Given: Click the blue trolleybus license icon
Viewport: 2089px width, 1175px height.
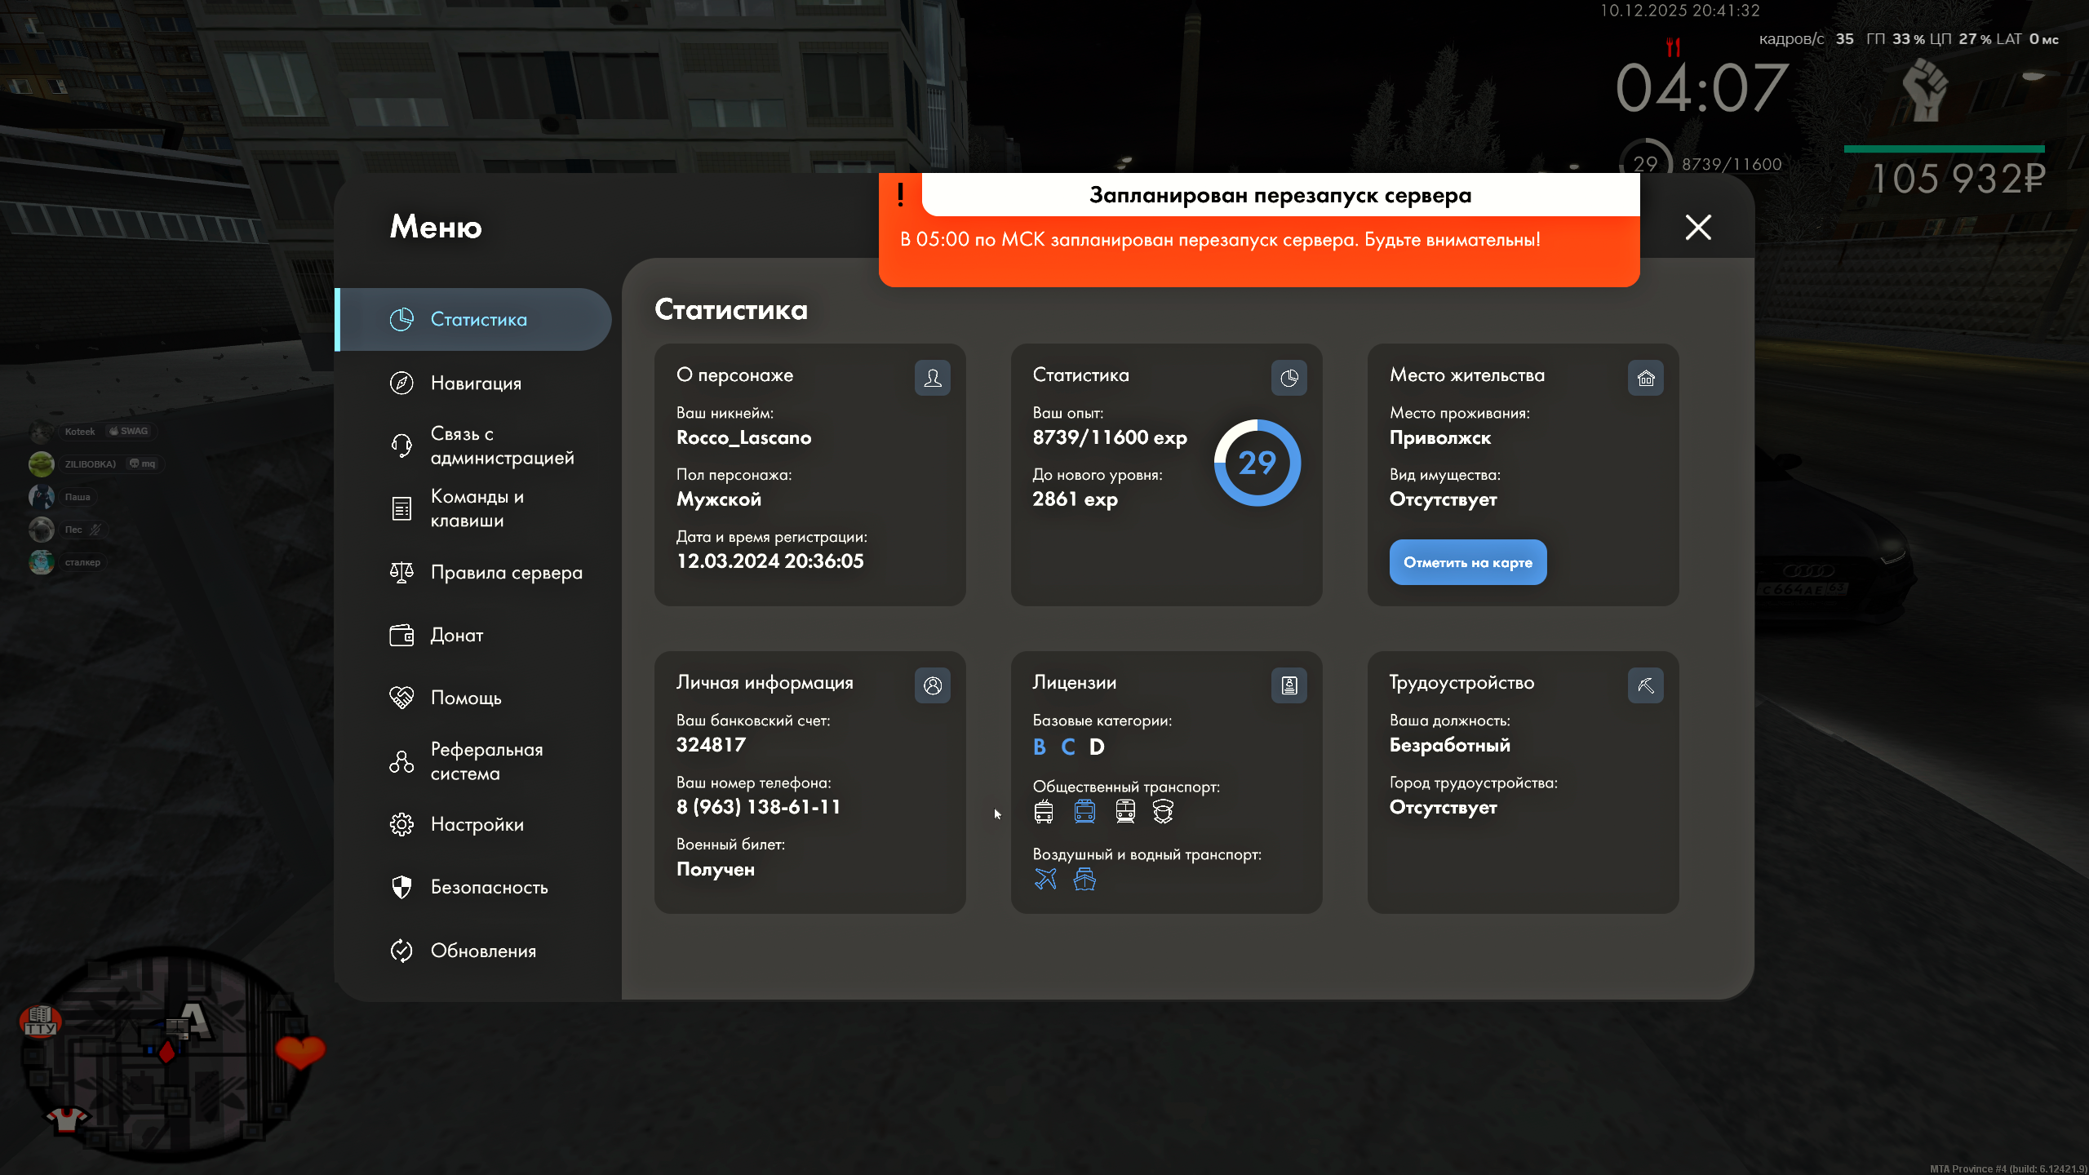Looking at the screenshot, I should click(1084, 811).
